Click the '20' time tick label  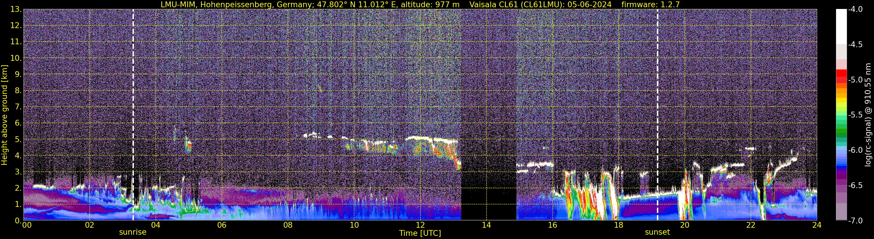pos(685,225)
